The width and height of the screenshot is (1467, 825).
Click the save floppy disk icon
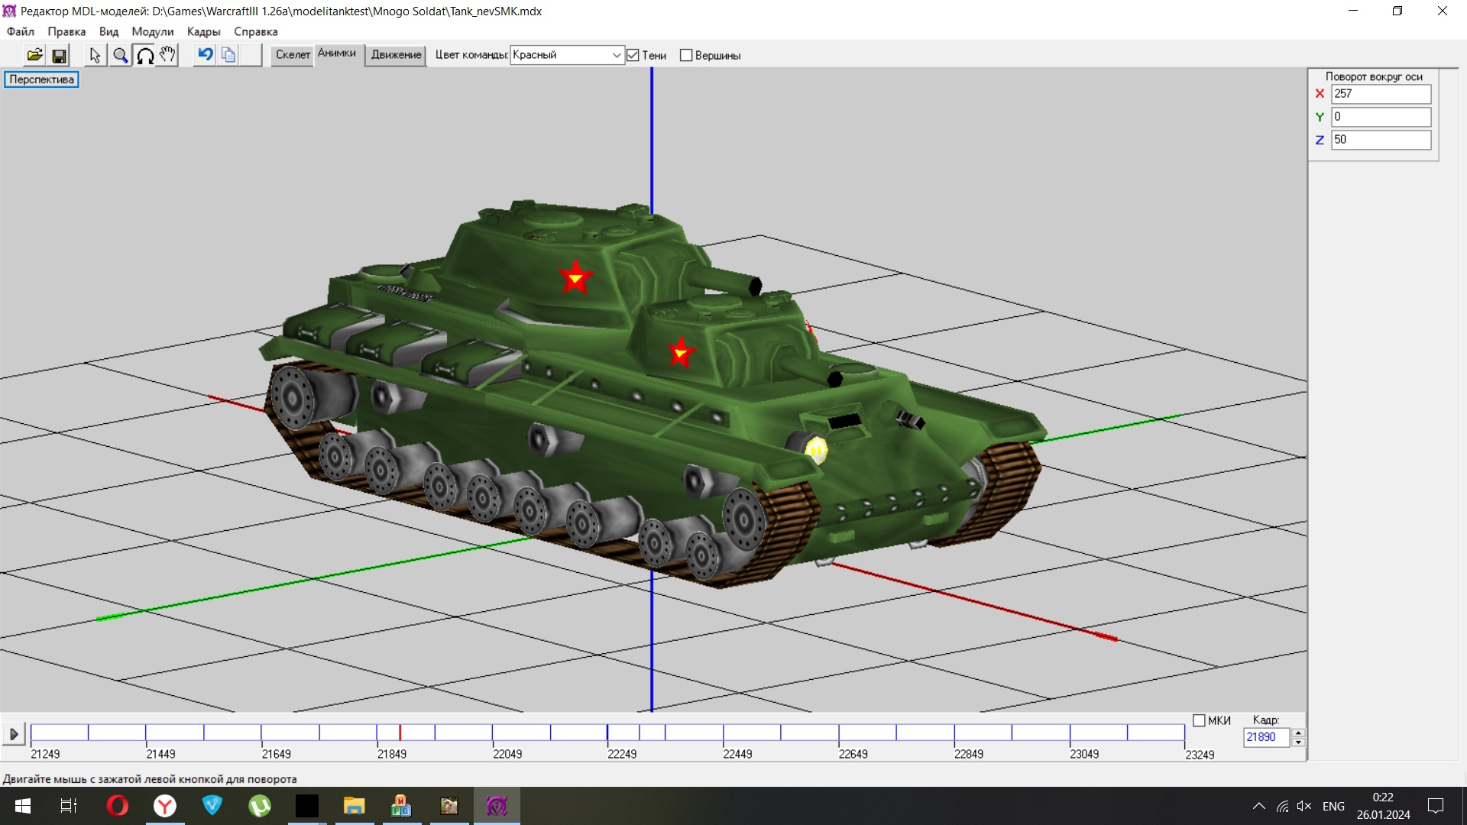[59, 55]
